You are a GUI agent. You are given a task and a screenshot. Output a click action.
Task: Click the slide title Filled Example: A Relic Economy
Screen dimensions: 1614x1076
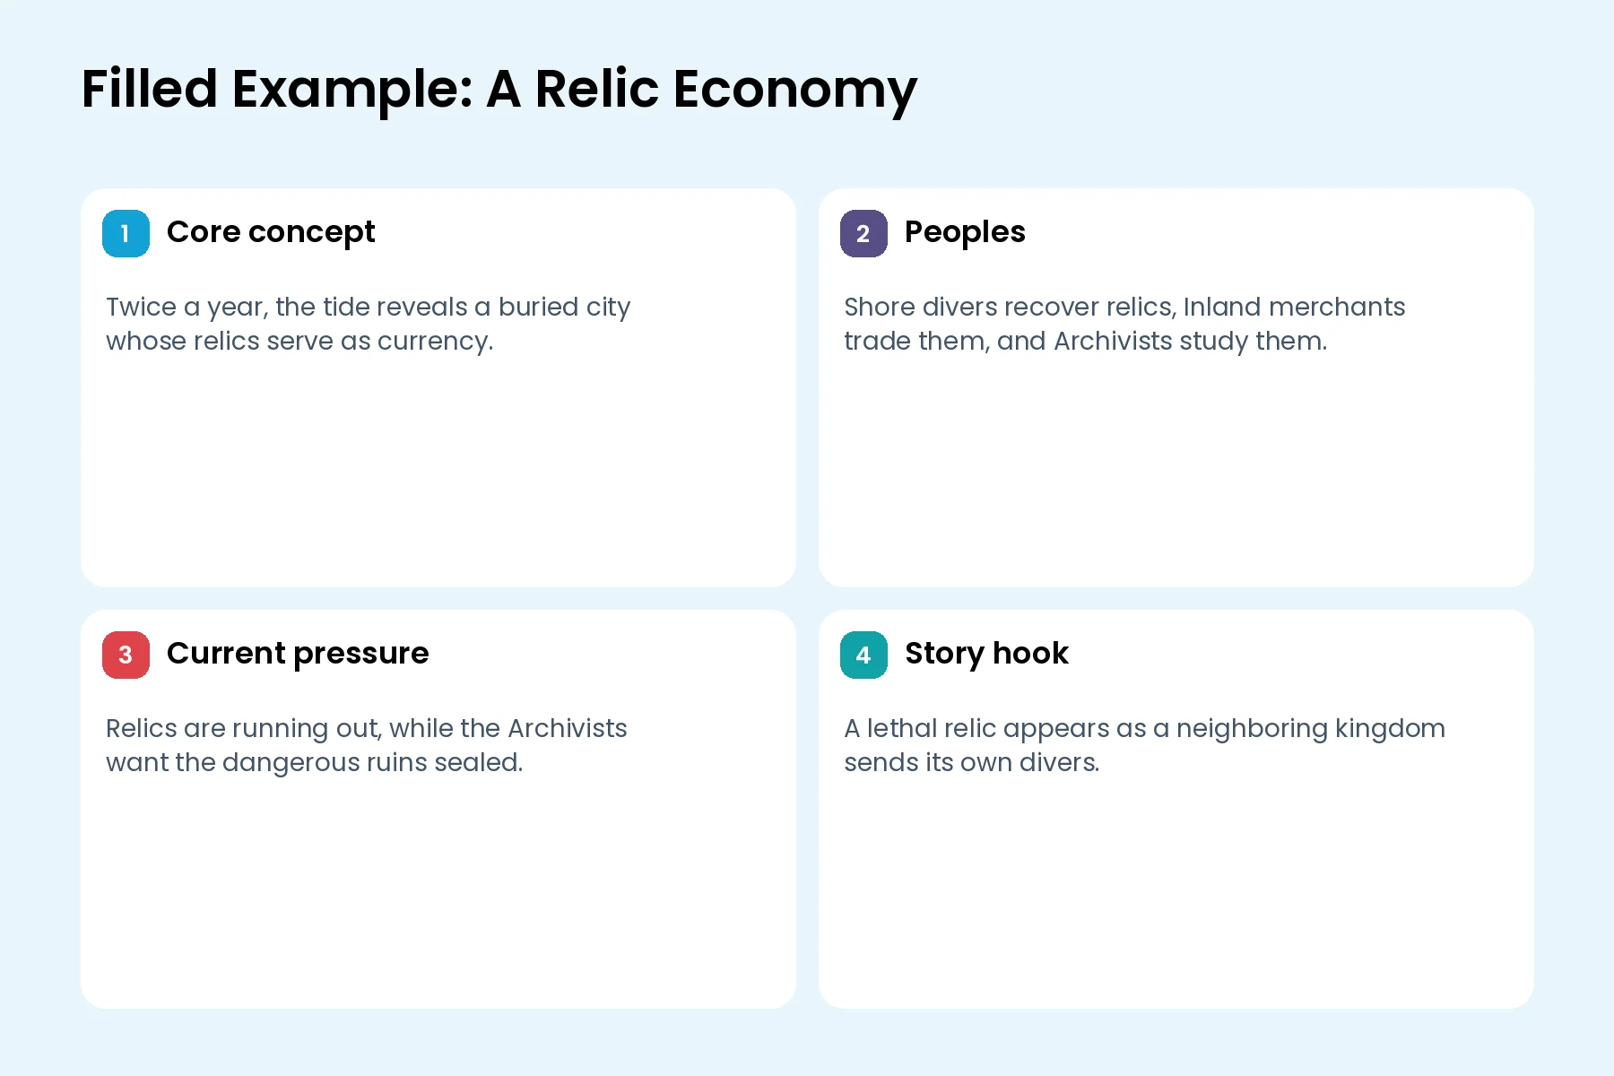click(x=499, y=90)
